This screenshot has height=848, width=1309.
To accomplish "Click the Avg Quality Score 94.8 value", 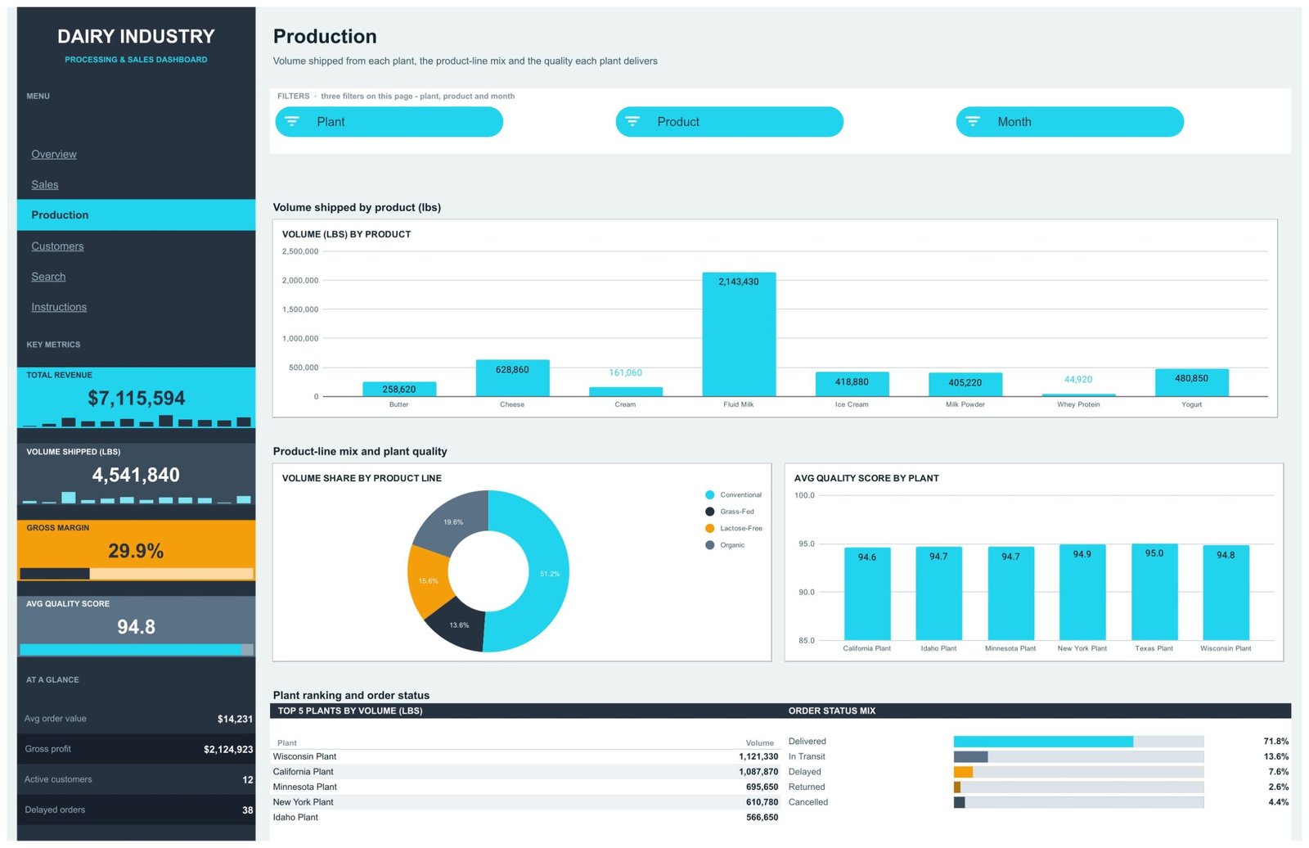I will (x=136, y=627).
